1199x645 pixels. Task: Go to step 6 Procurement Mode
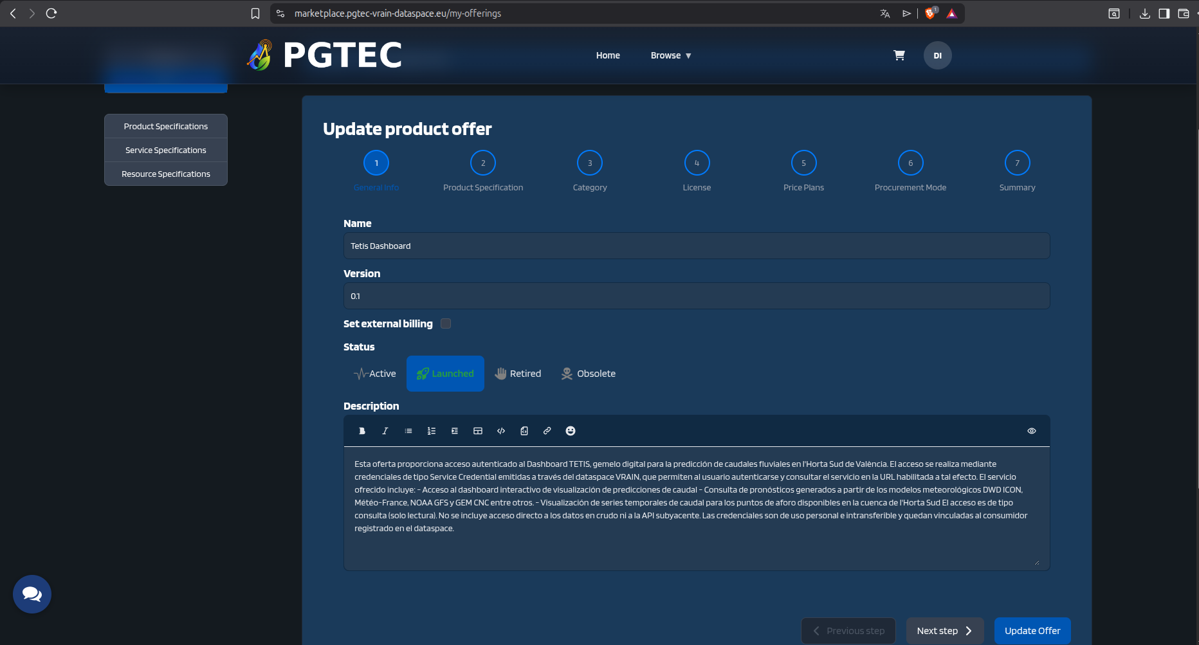[910, 163]
